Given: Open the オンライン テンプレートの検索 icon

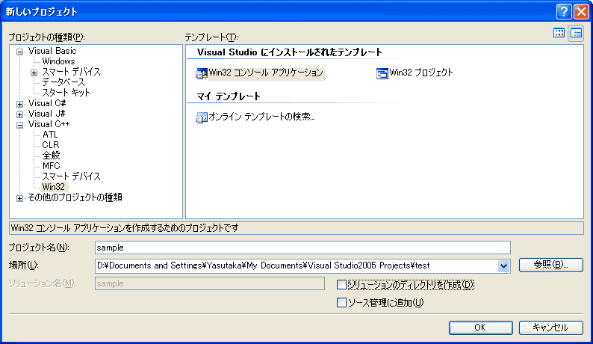Looking at the screenshot, I should click(202, 118).
